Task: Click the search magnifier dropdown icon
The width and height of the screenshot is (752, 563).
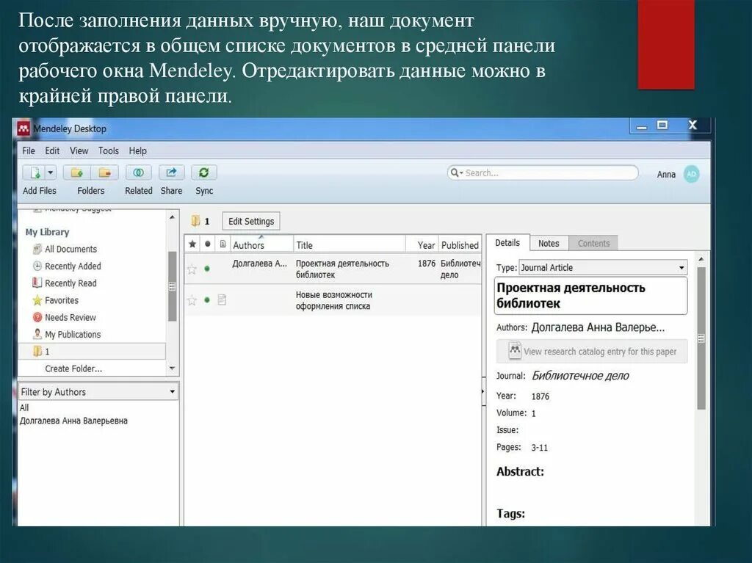Action: click(456, 172)
